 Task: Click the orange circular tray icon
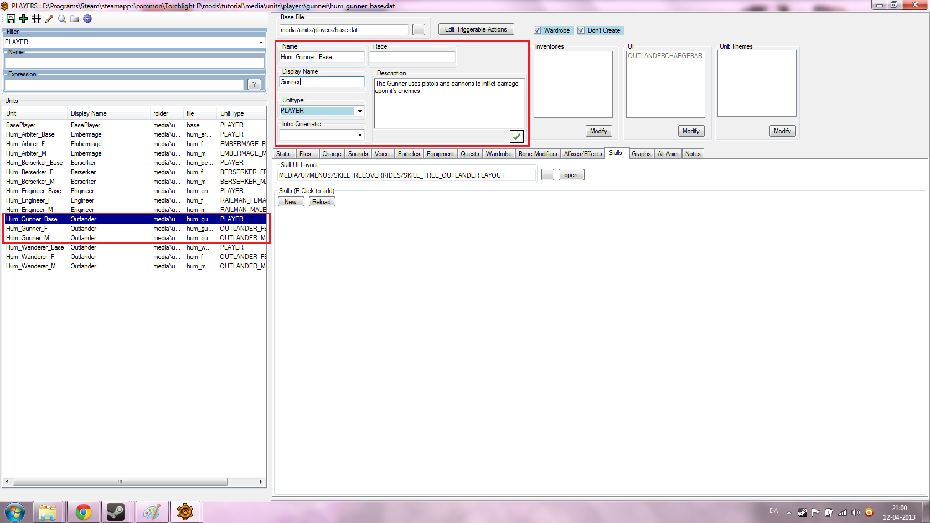(x=869, y=512)
